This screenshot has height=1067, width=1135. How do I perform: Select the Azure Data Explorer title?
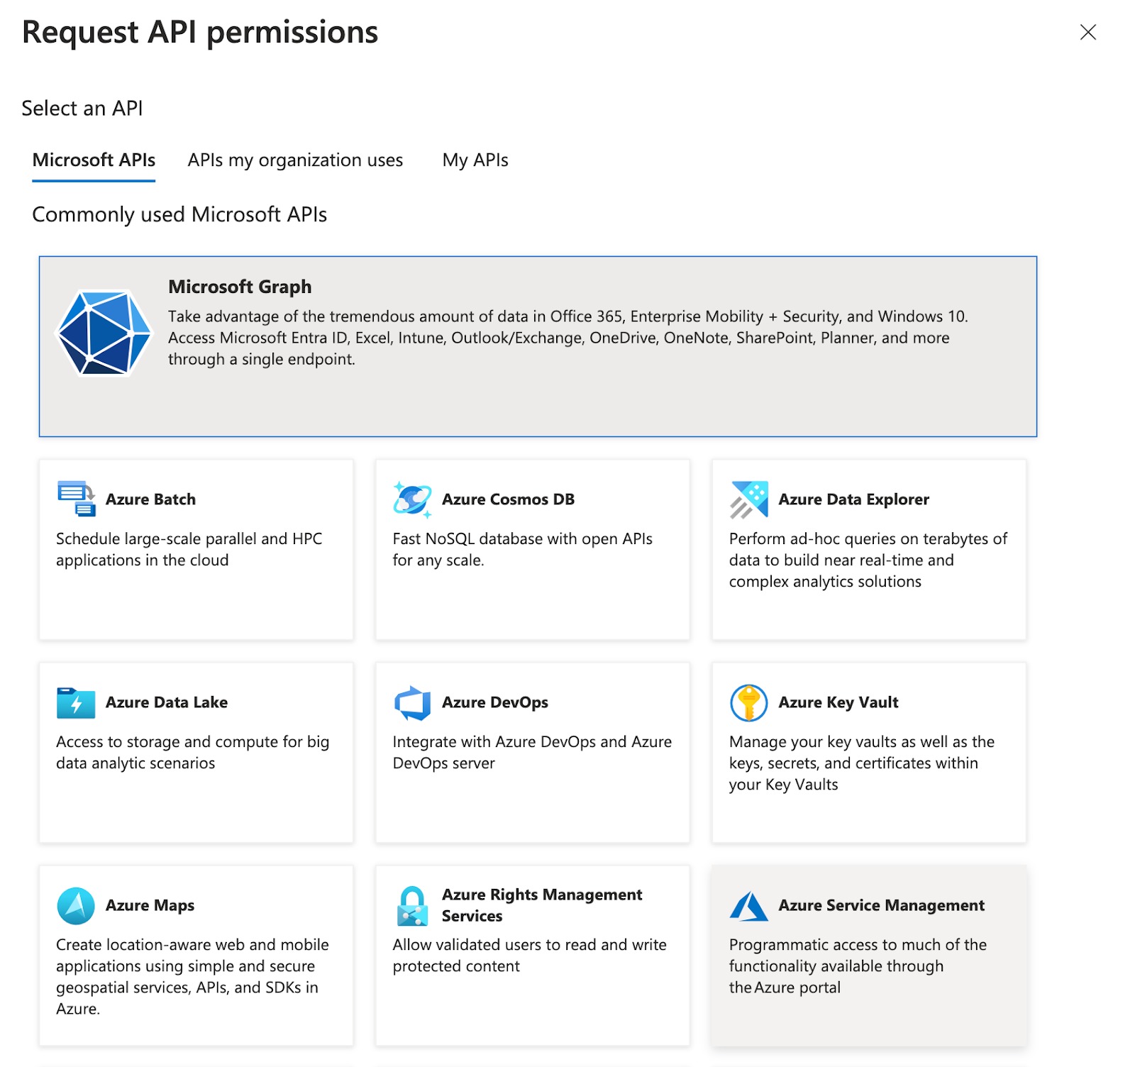[853, 499]
